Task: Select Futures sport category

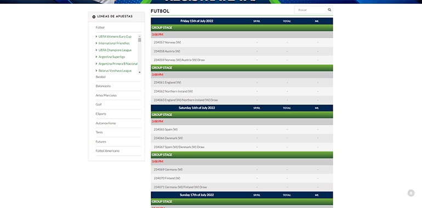Action: click(101, 142)
